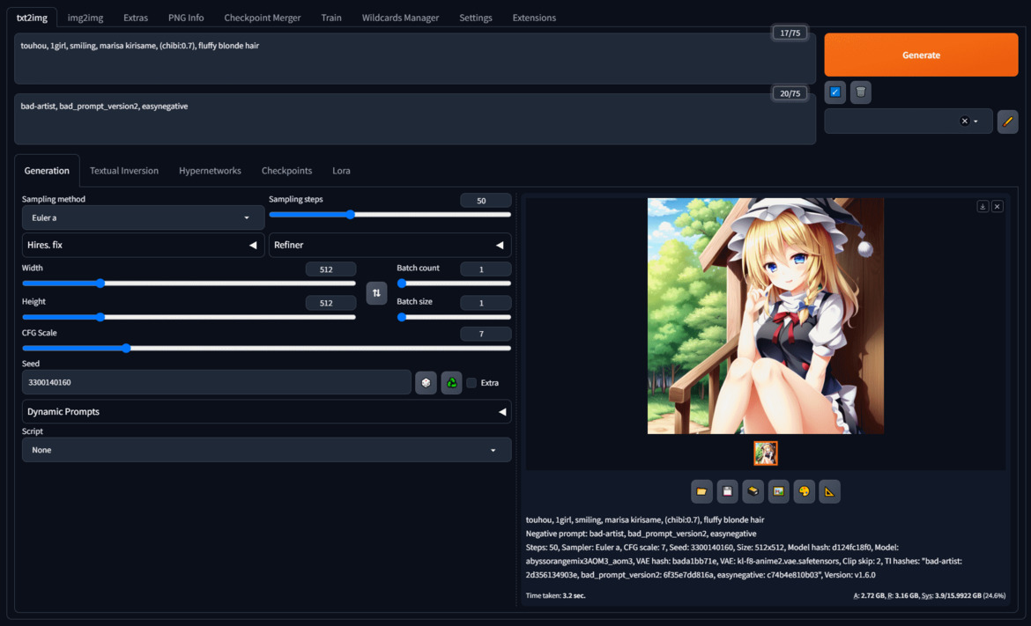Image resolution: width=1031 pixels, height=626 pixels.
Task: Send image to inpaint palette icon
Action: [x=805, y=491]
